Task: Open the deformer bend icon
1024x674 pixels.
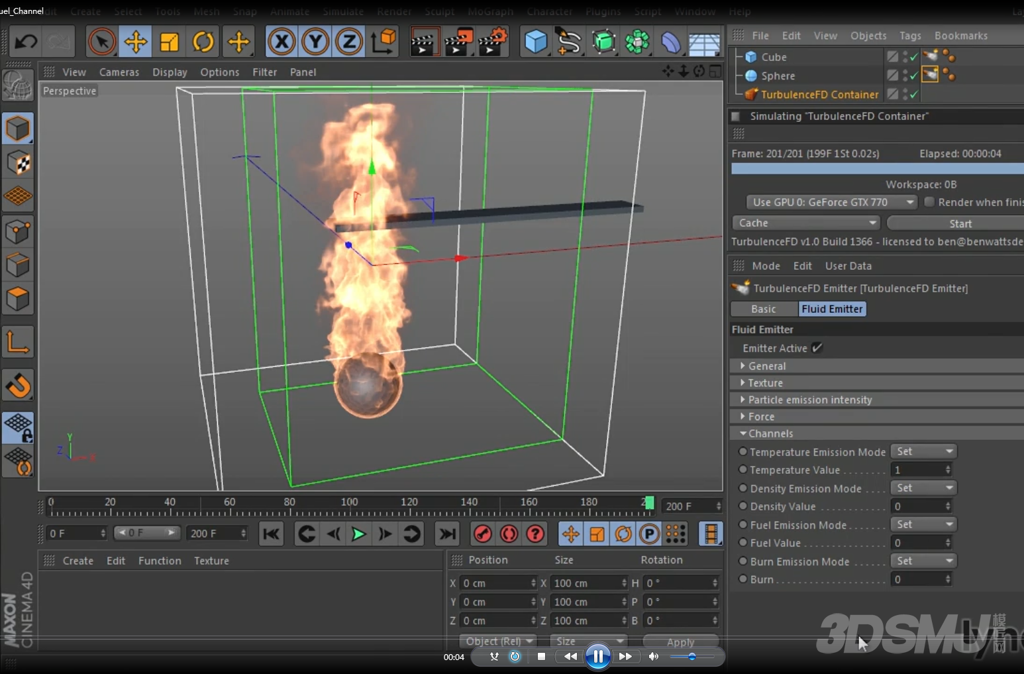Action: click(x=670, y=42)
